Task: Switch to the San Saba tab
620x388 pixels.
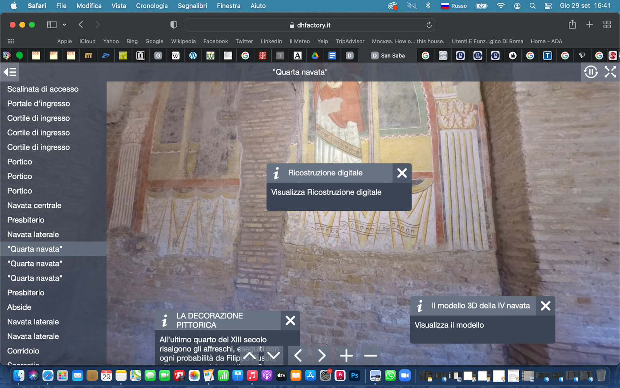Action: point(388,55)
